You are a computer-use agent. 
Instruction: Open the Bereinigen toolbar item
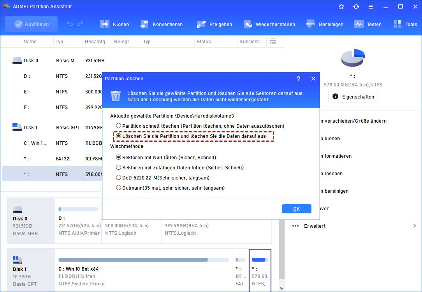pos(325,24)
